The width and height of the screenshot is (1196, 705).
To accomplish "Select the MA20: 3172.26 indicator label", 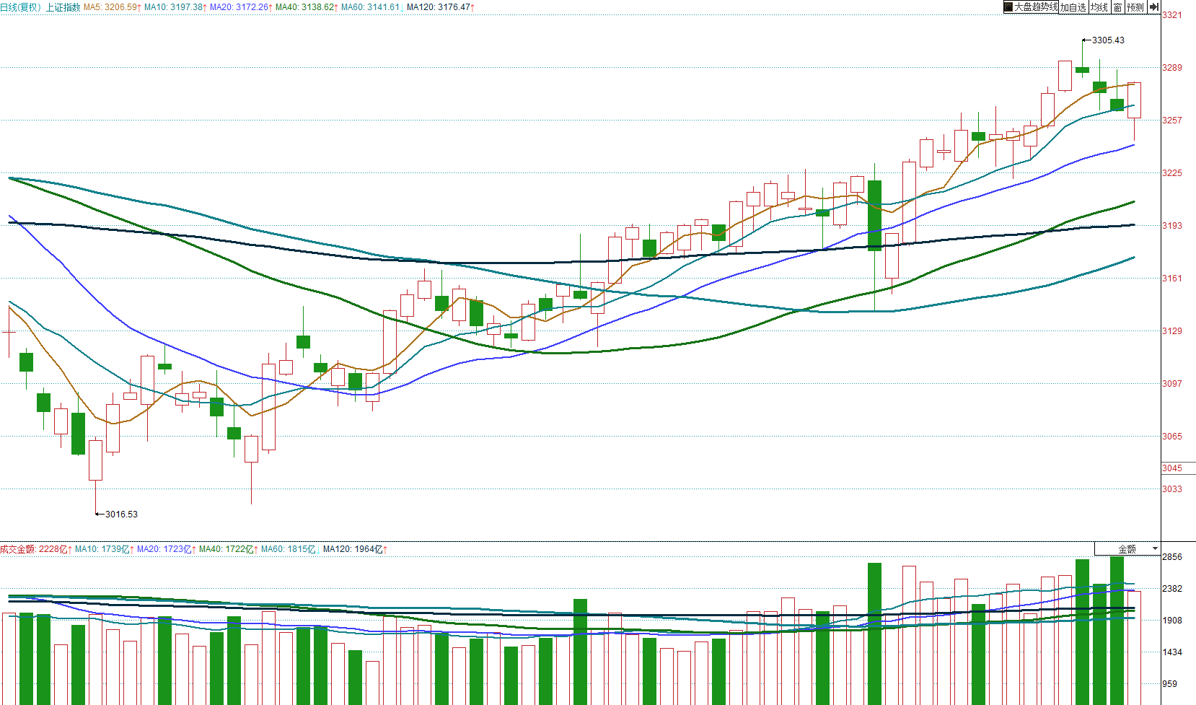I will (x=241, y=7).
